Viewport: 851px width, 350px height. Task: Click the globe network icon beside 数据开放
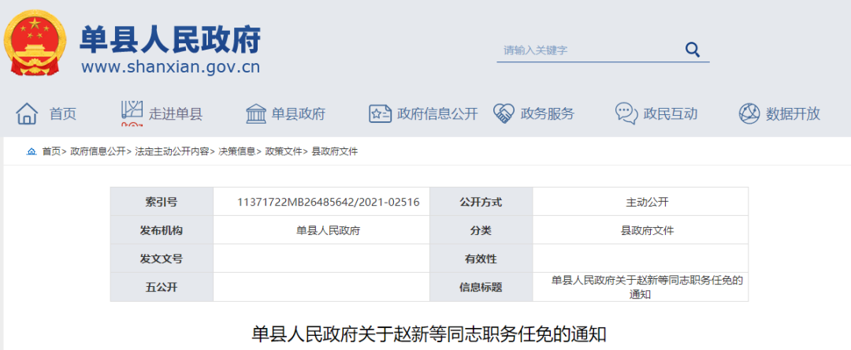[749, 114]
